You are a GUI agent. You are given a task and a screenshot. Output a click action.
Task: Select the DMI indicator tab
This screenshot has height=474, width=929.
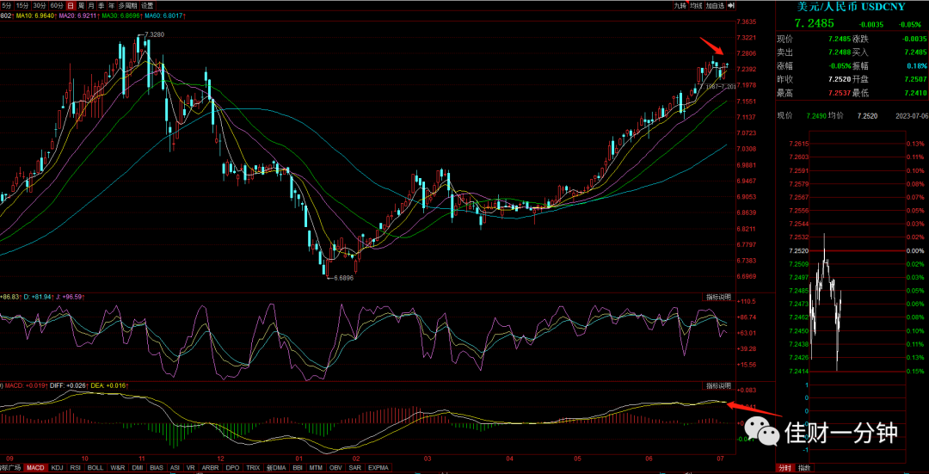[138, 467]
